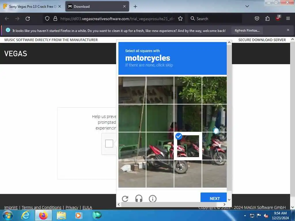295x221 pixels.
Task: Open a new tab with plus icon
Action: point(135,7)
